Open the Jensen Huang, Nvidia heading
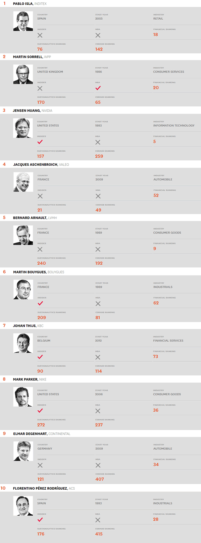This screenshot has width=201, height=543. tap(32, 110)
